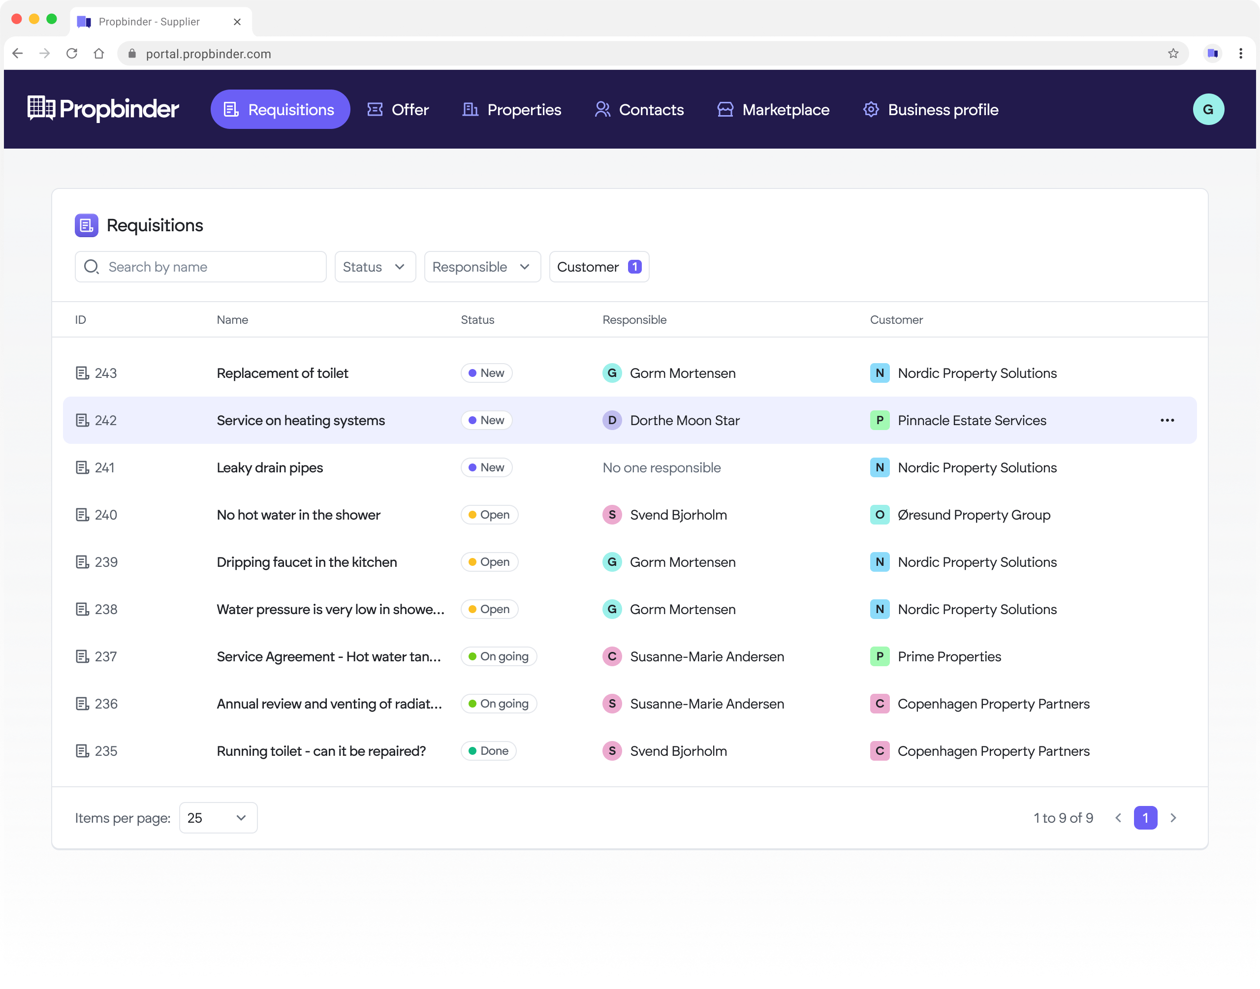The width and height of the screenshot is (1260, 989).
Task: Click the browser home icon
Action: [x=99, y=54]
